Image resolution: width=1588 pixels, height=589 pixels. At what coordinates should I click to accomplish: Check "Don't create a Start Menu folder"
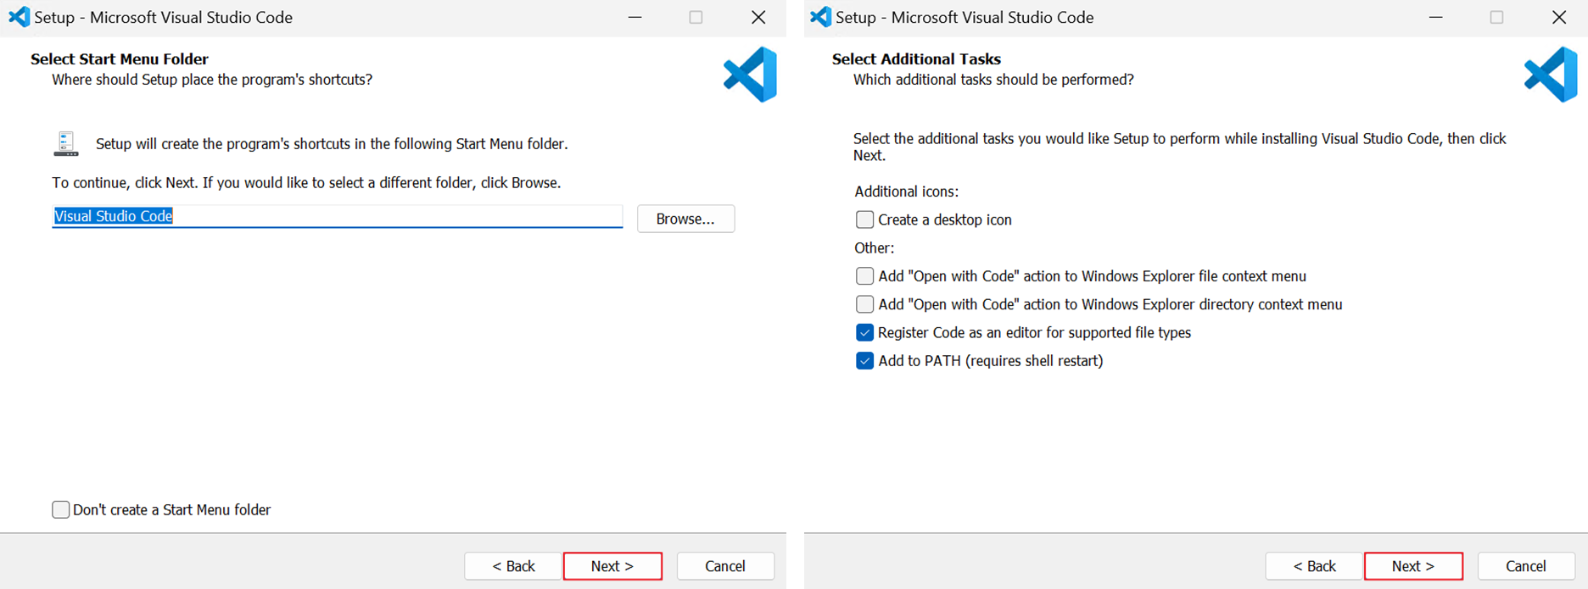tap(61, 509)
